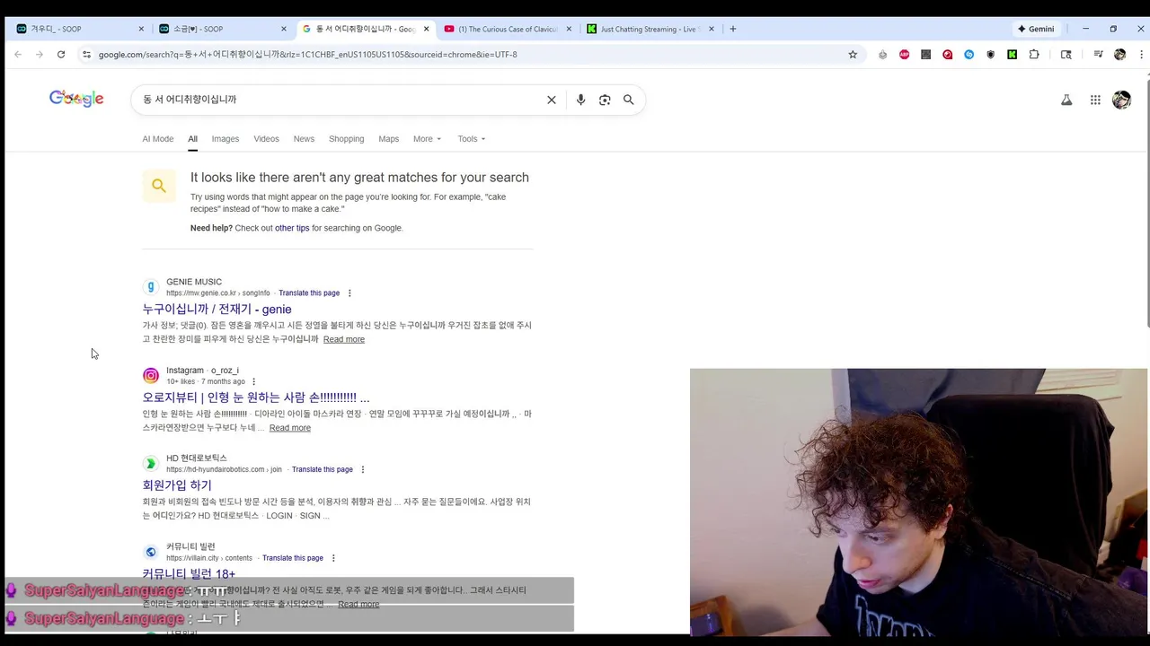
Task: Open the red circular extension icon
Action: point(947,54)
